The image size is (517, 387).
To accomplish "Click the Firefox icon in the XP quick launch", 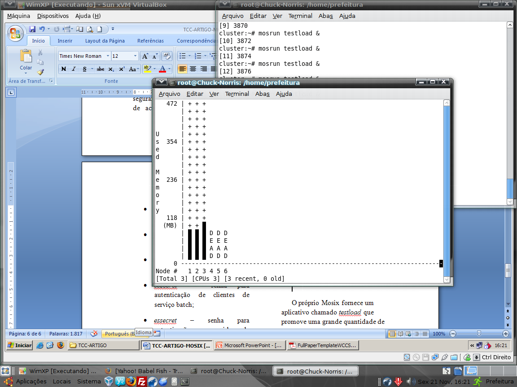I will click(x=60, y=345).
